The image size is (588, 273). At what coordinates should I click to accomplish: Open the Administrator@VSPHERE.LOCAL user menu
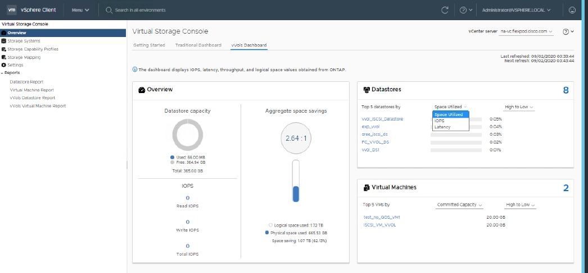516,10
